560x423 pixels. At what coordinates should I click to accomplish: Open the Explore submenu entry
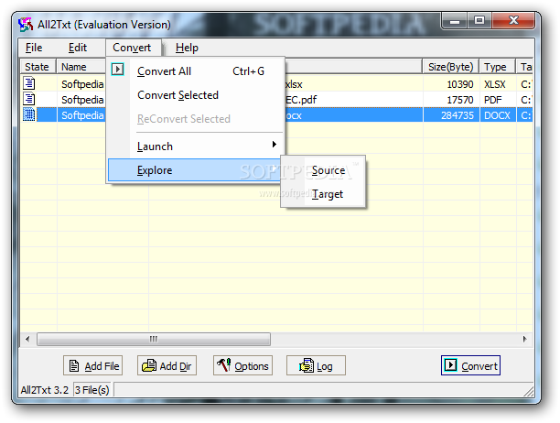point(196,170)
